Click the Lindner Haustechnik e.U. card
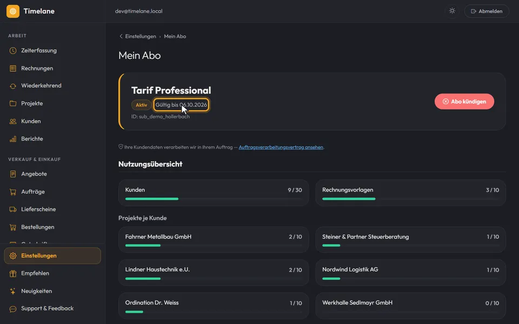519x324 pixels. click(x=214, y=273)
